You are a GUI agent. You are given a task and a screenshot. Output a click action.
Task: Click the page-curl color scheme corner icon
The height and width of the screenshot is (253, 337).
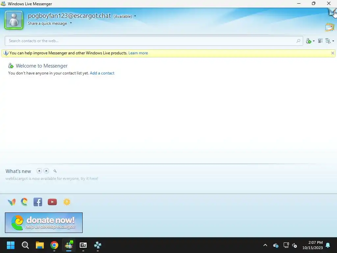(332, 12)
